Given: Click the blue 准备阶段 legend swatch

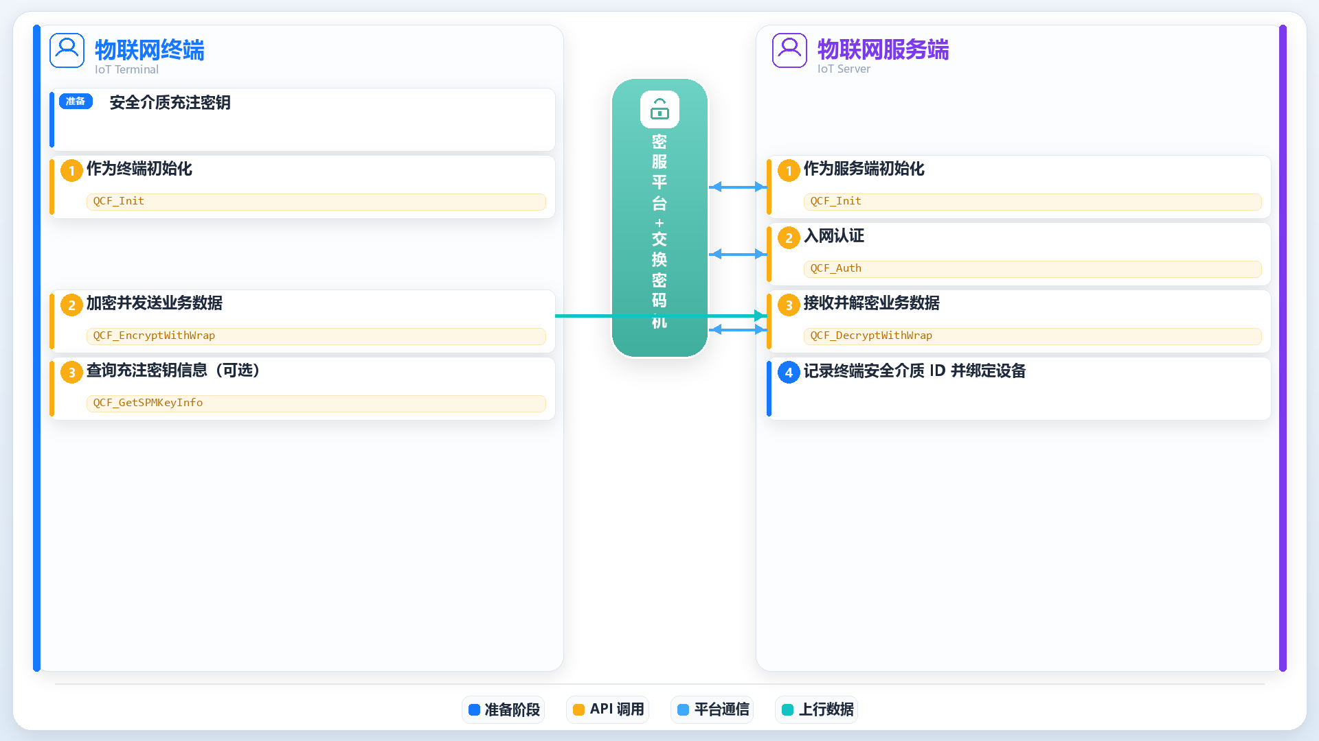Looking at the screenshot, I should (474, 709).
